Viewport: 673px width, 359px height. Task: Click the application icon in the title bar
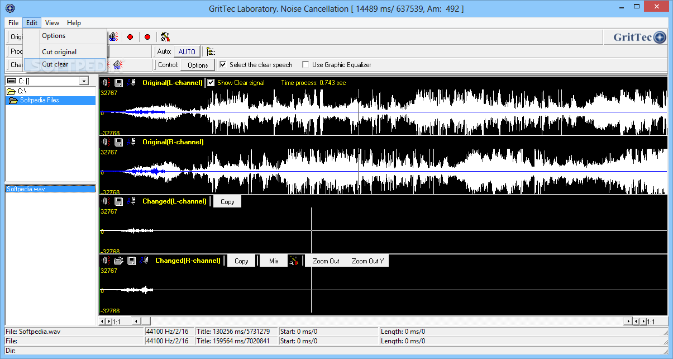click(9, 8)
